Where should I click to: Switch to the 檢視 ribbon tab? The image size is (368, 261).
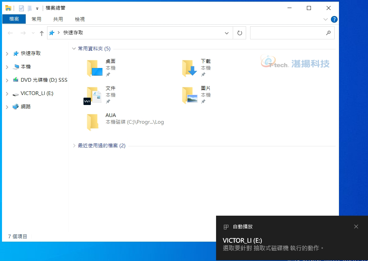[x=80, y=19]
